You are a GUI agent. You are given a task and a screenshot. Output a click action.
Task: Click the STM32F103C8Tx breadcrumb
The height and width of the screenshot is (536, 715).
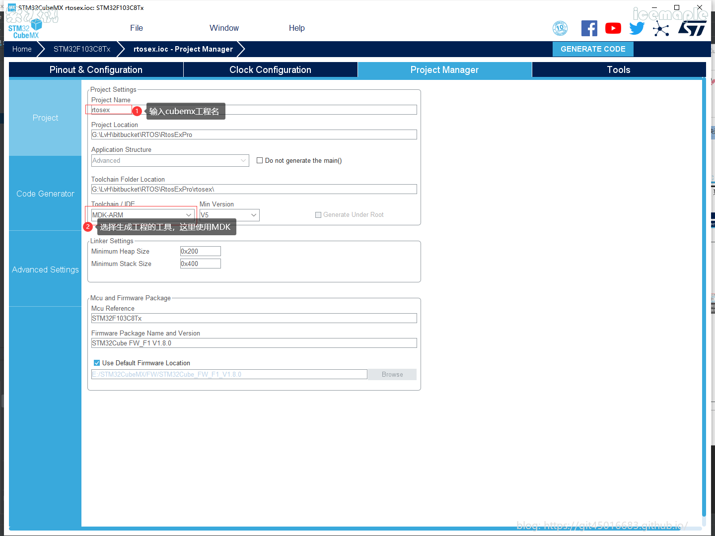pos(82,49)
